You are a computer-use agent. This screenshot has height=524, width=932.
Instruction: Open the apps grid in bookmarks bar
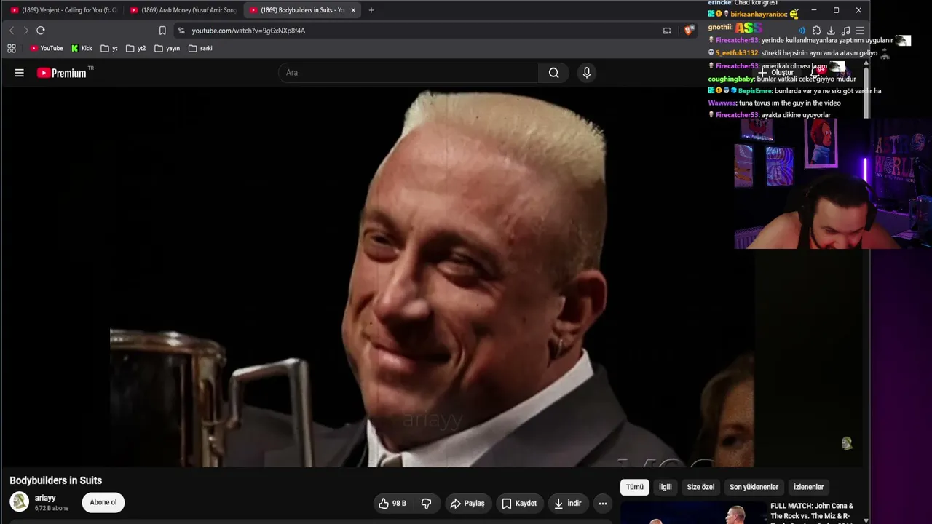12,49
